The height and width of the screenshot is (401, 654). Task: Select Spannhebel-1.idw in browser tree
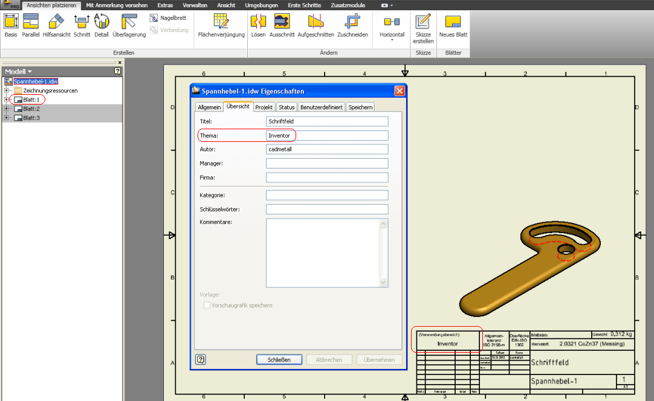point(36,82)
